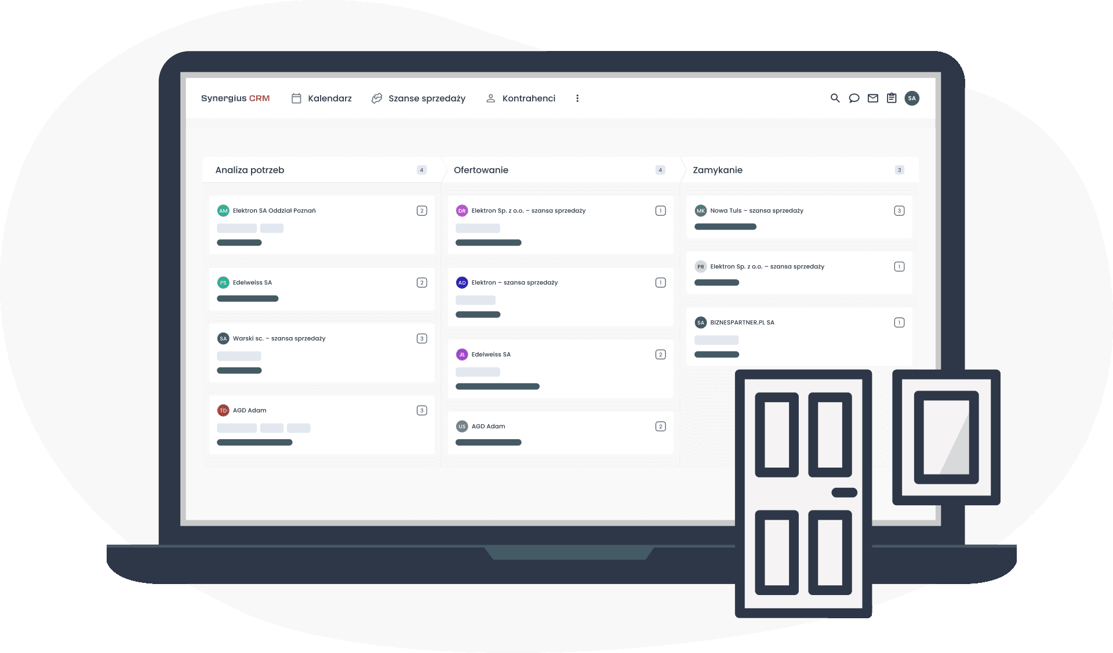
Task: Click the count badge in Ofertowanie header
Action: [x=660, y=170]
